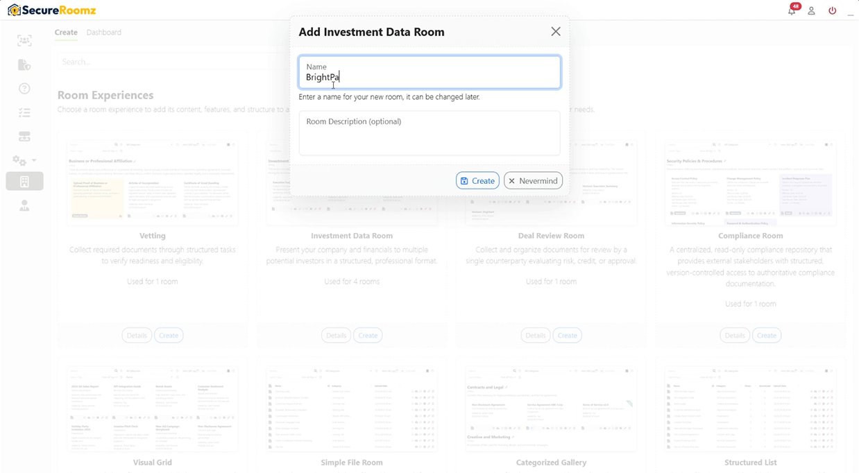Image resolution: width=859 pixels, height=473 pixels.
Task: Click the Create button in dialog
Action: [477, 180]
